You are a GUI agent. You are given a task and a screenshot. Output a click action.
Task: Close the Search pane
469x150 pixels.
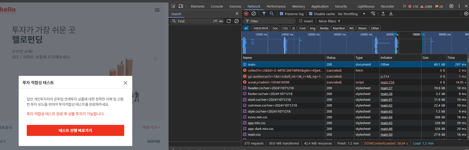click(237, 14)
